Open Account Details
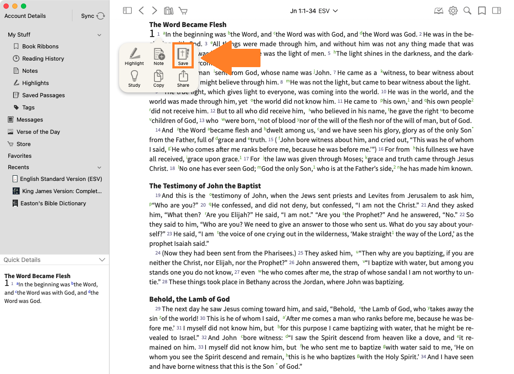The height and width of the screenshot is (374, 514). point(25,16)
